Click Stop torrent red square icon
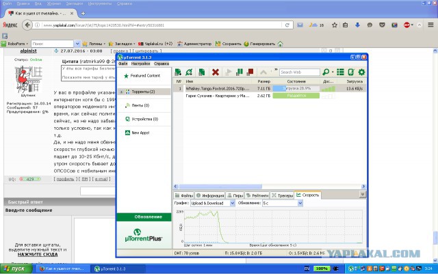This screenshot has height=274, width=438. (250, 72)
